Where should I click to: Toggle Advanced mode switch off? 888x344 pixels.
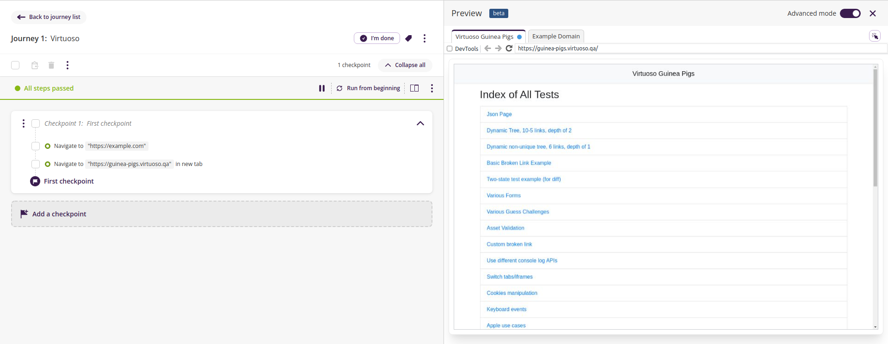coord(851,13)
